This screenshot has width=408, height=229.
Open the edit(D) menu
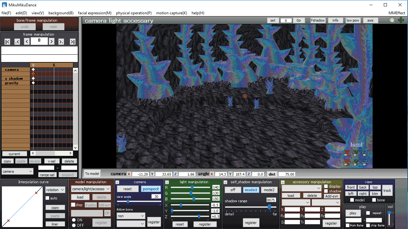pyautogui.click(x=21, y=13)
